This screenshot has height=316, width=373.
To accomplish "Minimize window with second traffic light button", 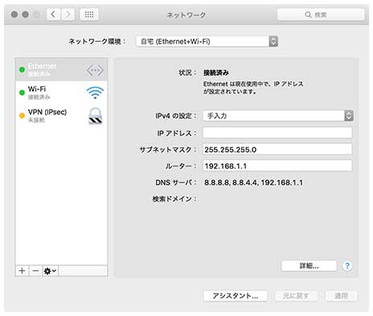I will (x=26, y=14).
